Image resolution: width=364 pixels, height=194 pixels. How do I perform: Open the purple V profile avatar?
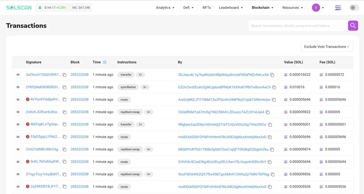click(x=316, y=8)
